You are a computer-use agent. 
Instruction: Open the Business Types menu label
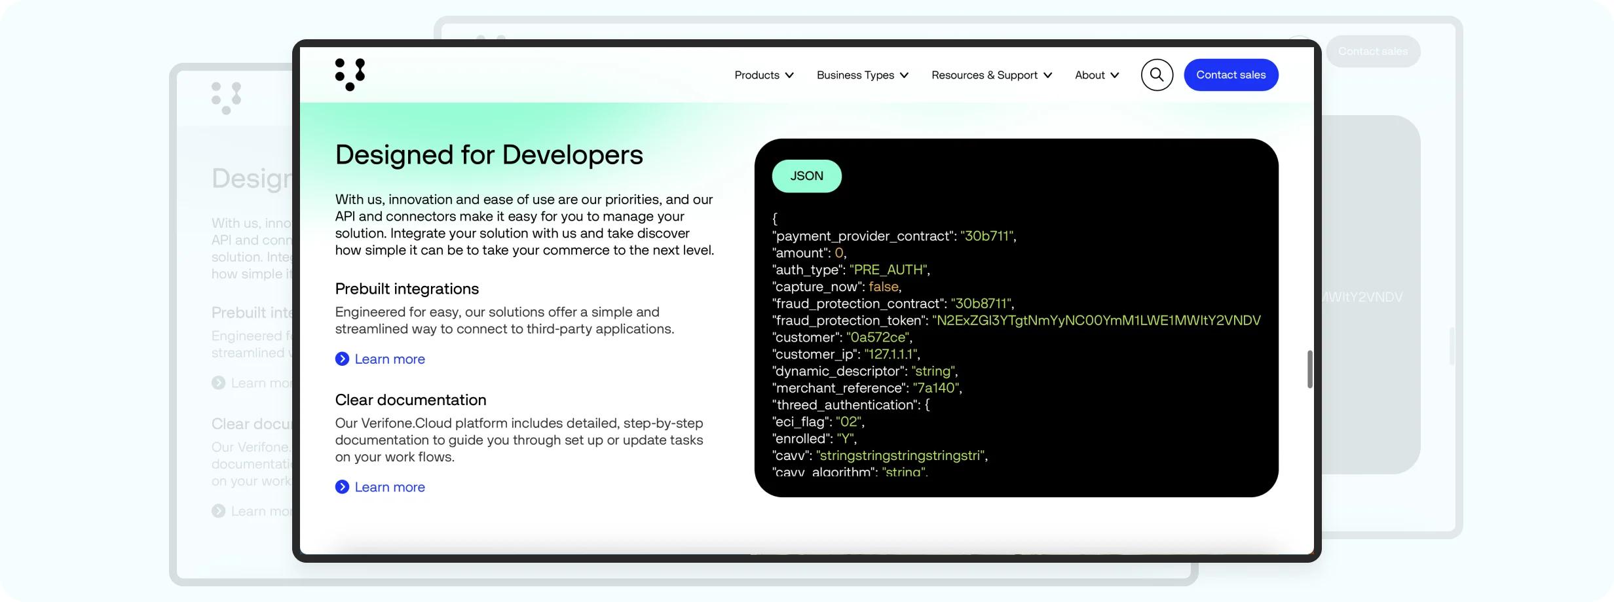(855, 75)
